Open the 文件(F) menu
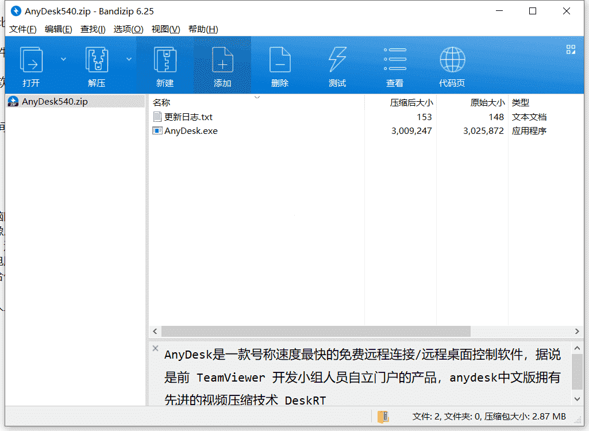This screenshot has height=431, width=589. pos(22,29)
